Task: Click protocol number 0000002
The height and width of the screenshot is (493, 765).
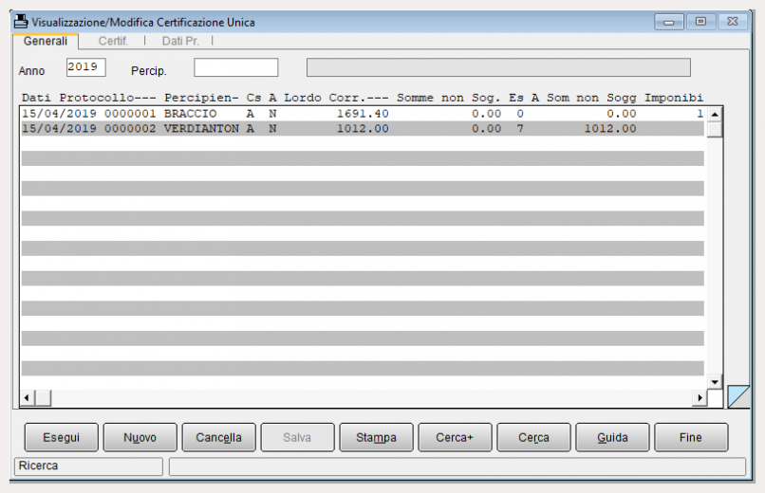Action: click(130, 129)
